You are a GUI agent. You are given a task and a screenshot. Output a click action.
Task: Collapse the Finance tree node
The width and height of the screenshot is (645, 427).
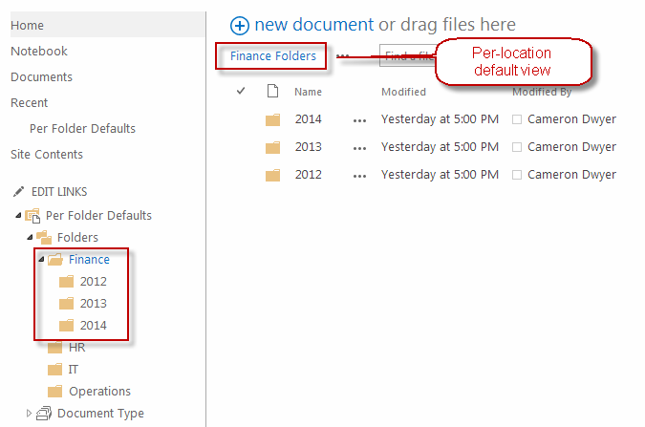pyautogui.click(x=40, y=260)
